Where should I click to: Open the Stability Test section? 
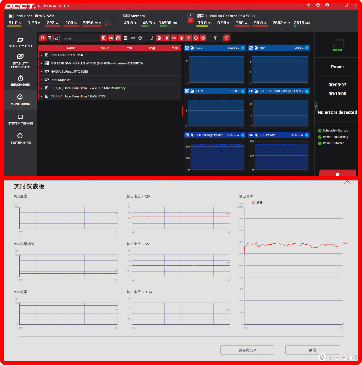[20, 43]
